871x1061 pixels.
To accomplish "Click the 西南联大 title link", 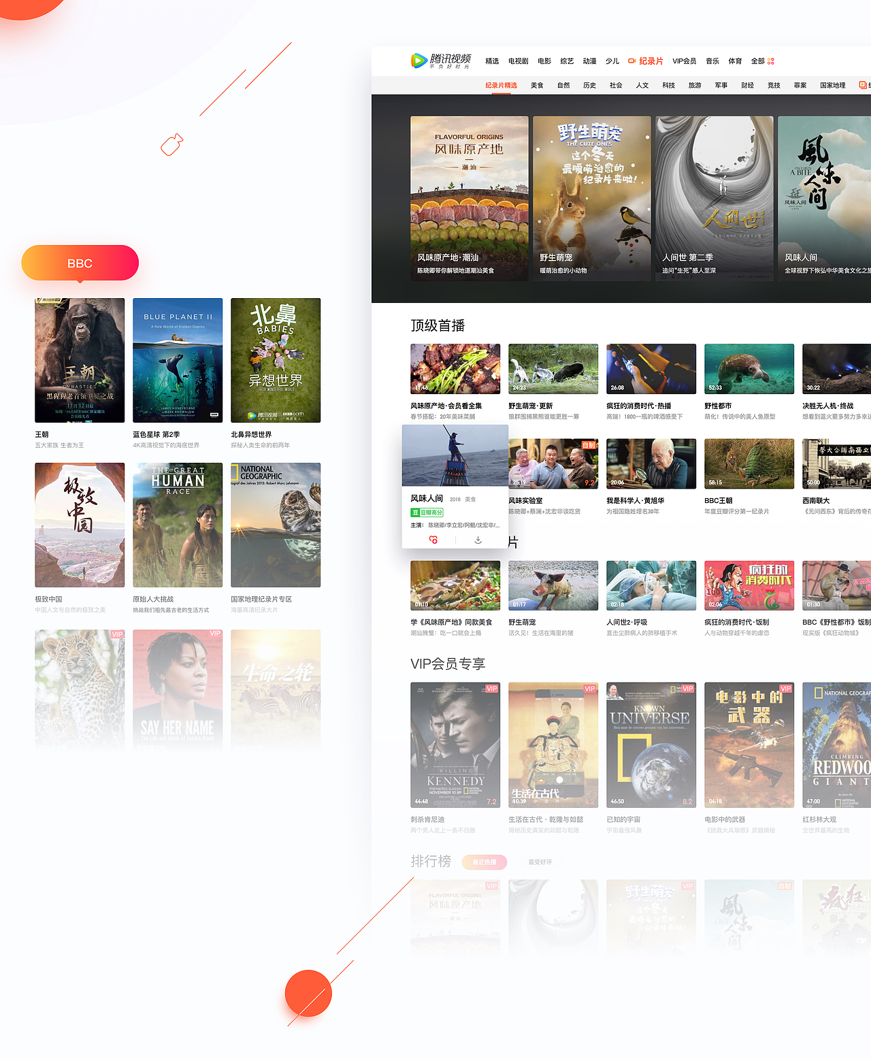I will pyautogui.click(x=816, y=500).
